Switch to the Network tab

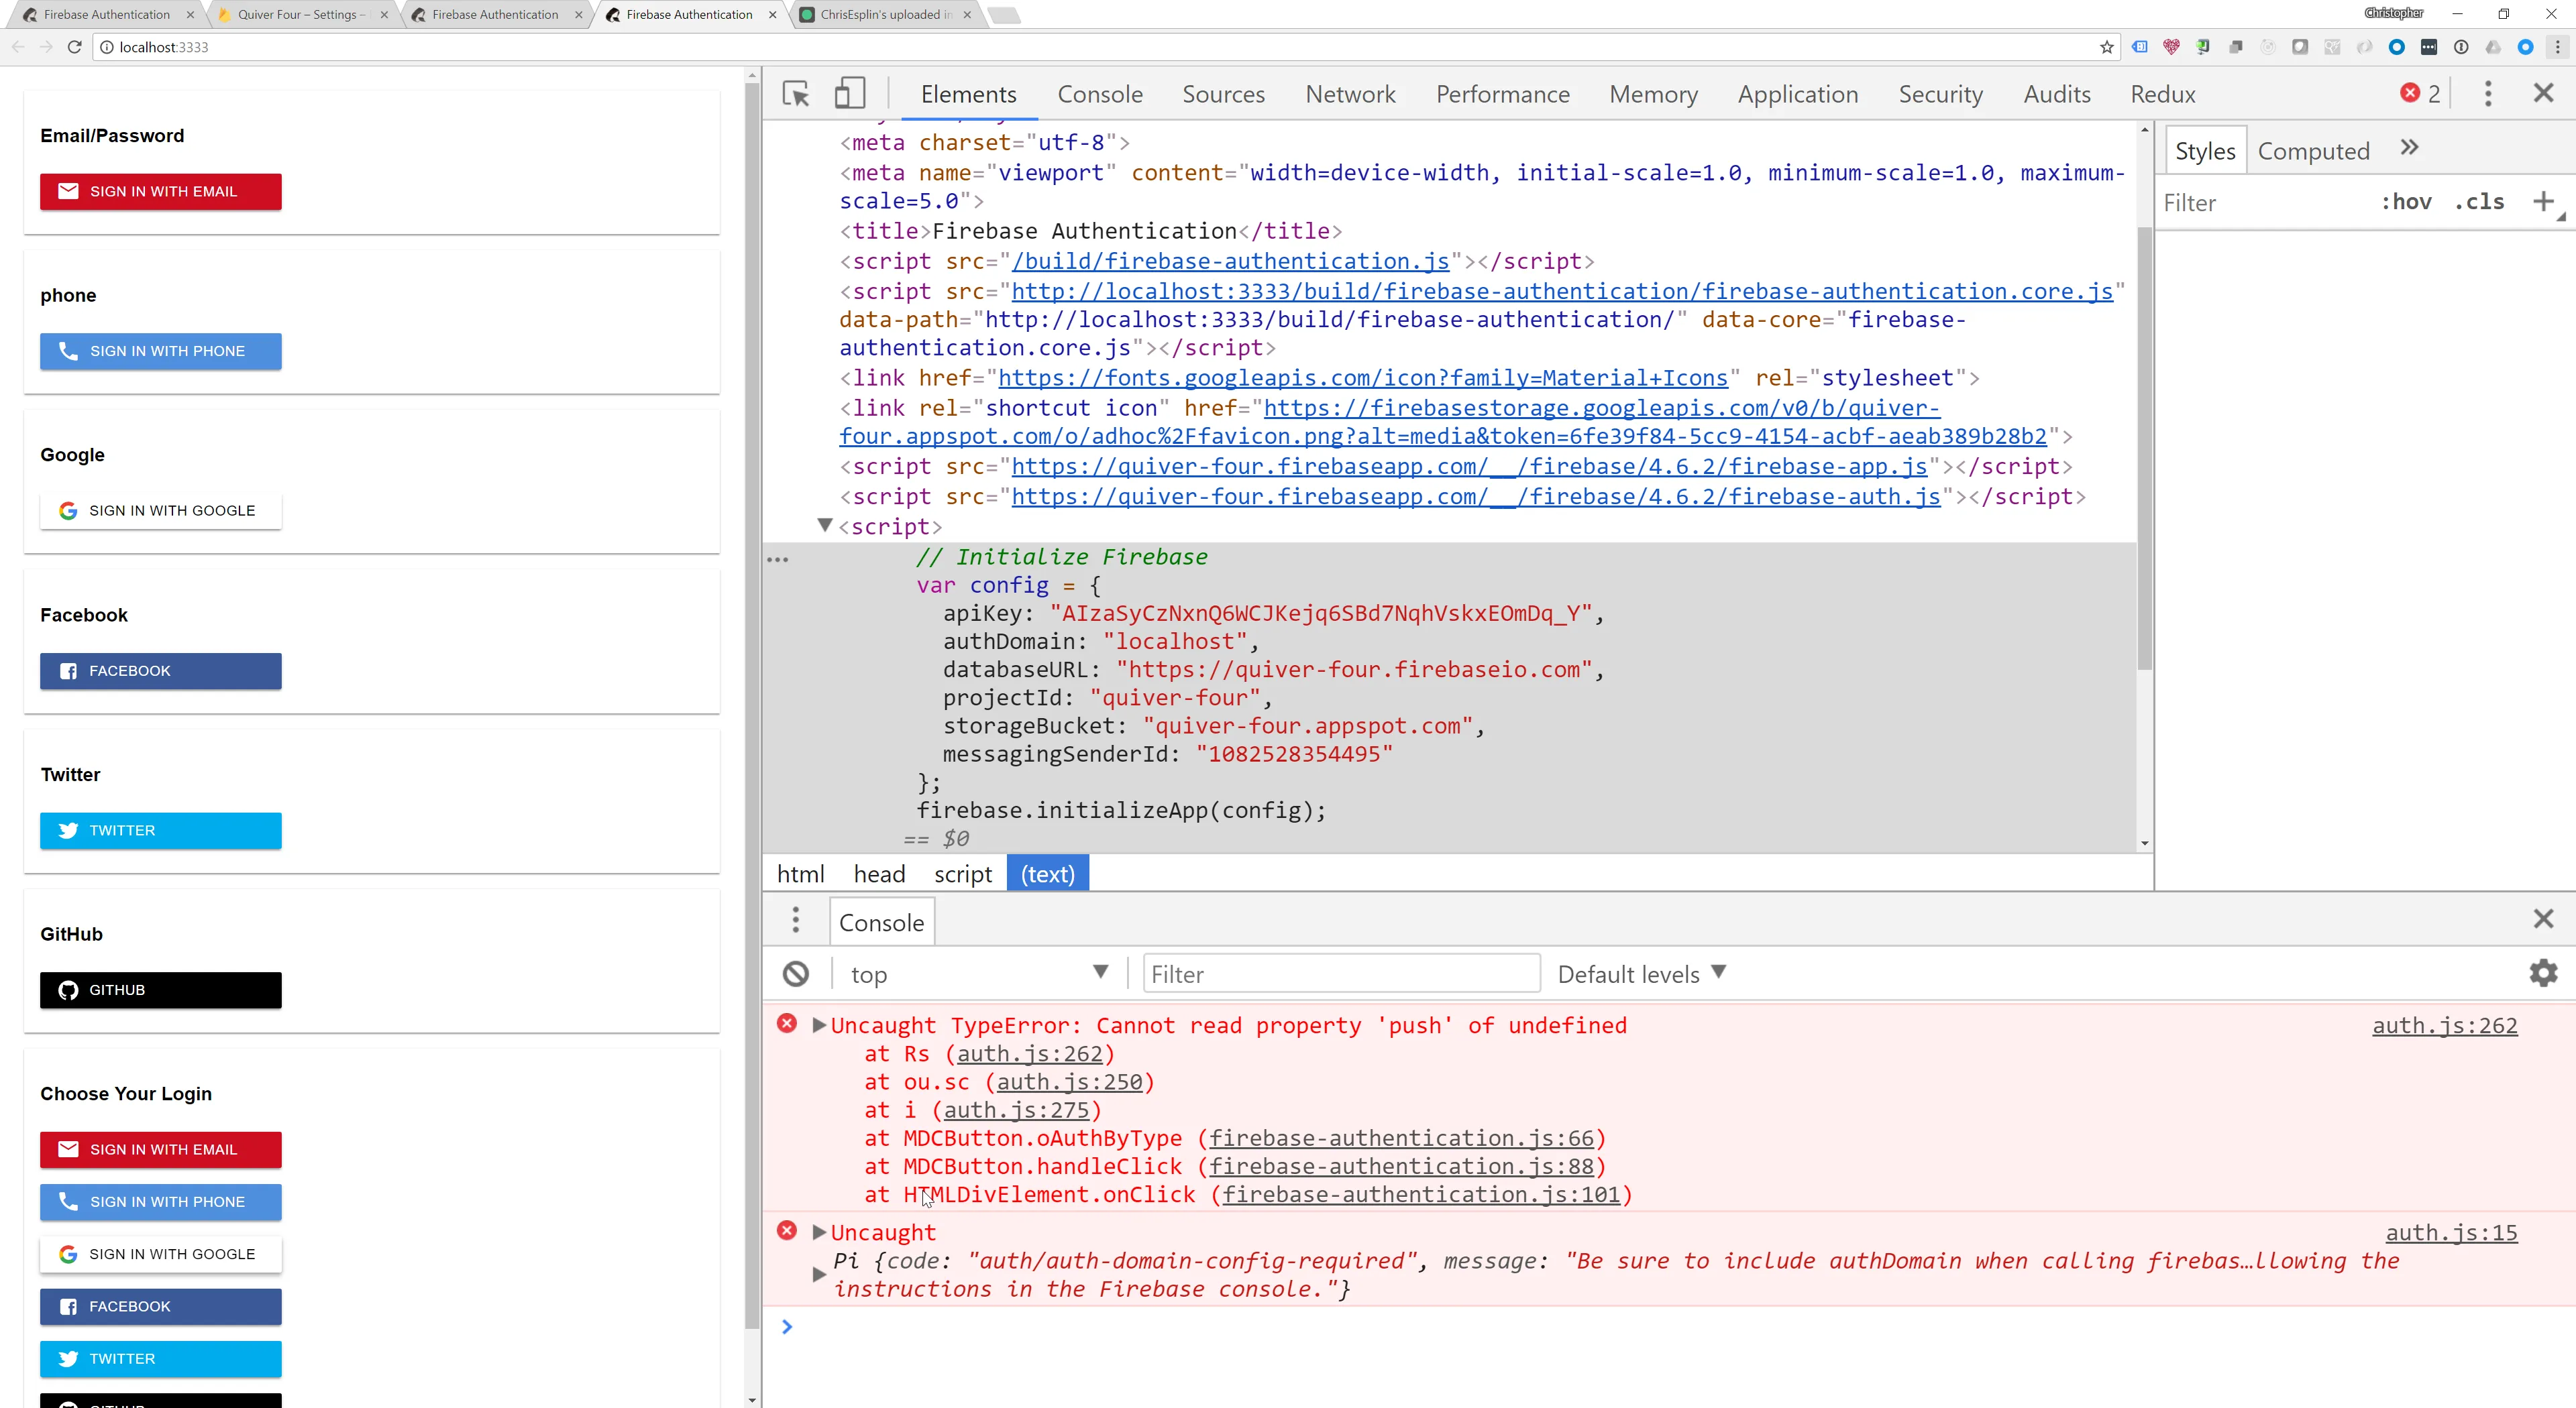(x=1350, y=94)
